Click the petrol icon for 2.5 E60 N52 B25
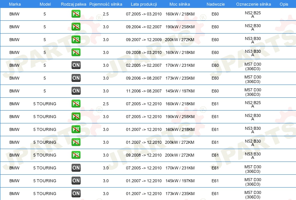Image resolution: width=296 pixels, height=200 pixels. tap(76, 14)
